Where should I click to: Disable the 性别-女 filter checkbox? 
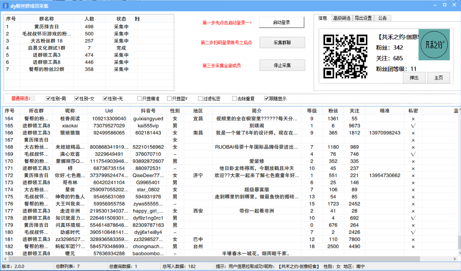(76, 98)
